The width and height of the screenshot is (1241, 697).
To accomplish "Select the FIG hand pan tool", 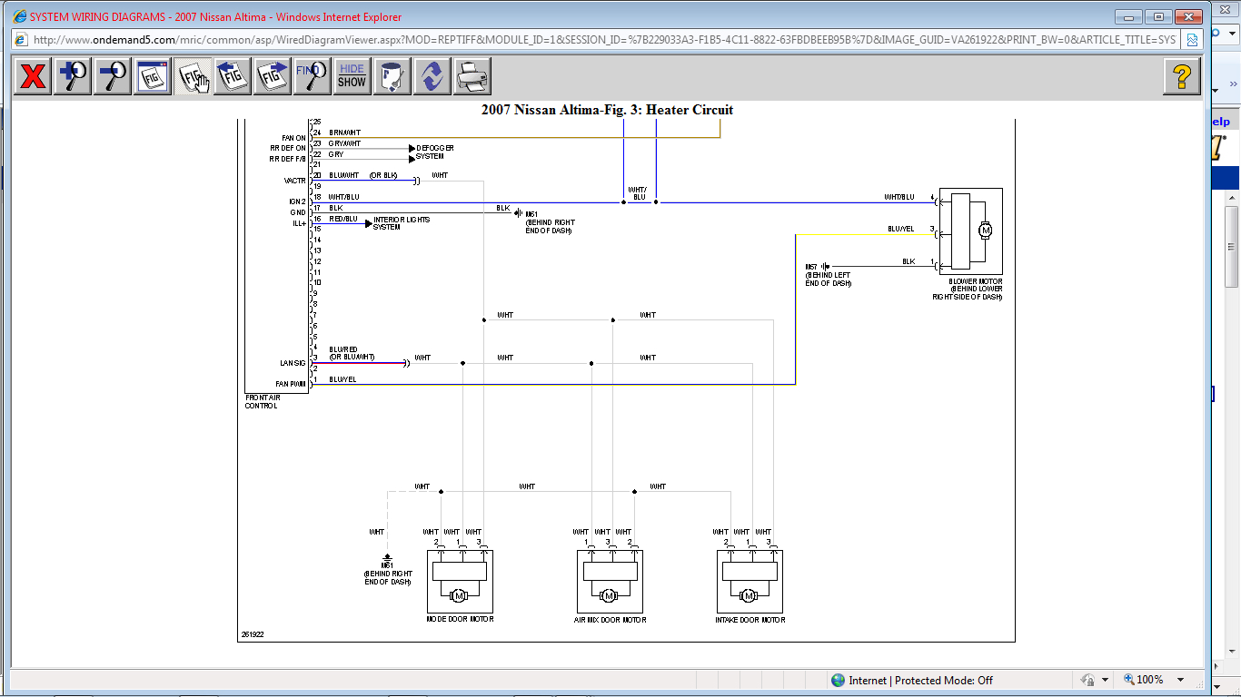I will coord(193,76).
